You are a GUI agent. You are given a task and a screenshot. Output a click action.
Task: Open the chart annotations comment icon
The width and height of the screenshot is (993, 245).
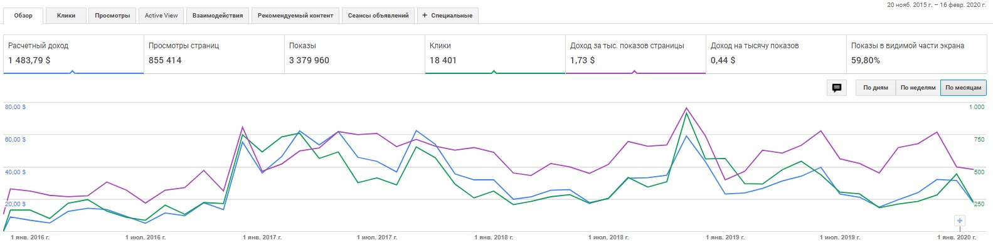[x=837, y=88]
